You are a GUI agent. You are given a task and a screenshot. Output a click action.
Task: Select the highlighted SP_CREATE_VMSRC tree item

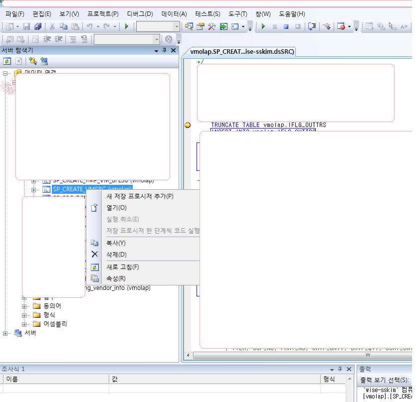coord(92,189)
